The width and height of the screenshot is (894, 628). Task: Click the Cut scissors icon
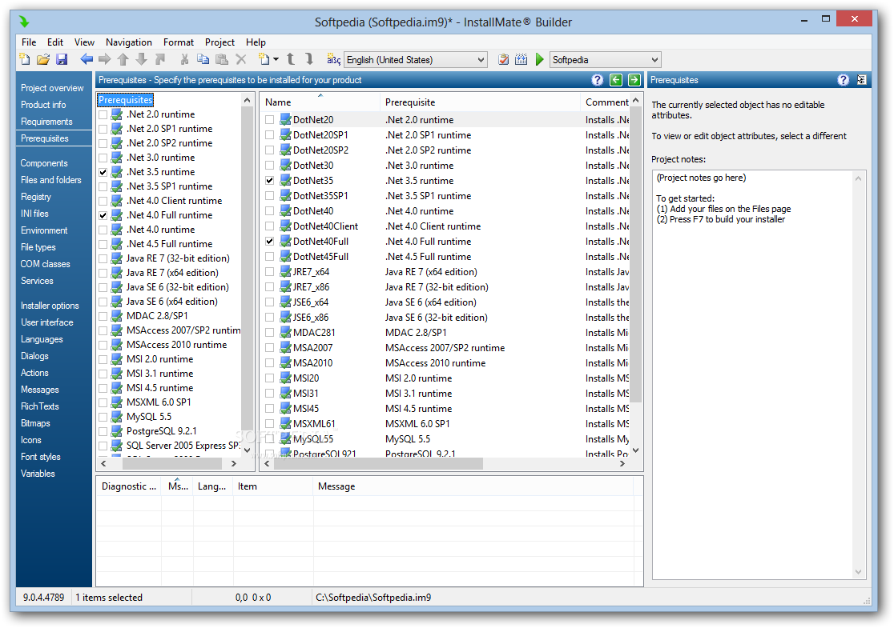(184, 59)
